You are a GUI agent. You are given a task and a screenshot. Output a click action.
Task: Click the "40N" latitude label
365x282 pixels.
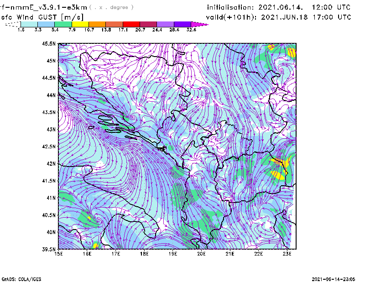(x=51, y=232)
